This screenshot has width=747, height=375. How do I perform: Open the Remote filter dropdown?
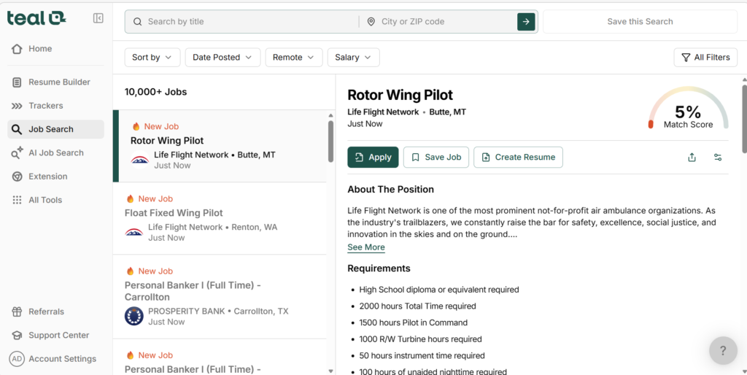pos(293,58)
